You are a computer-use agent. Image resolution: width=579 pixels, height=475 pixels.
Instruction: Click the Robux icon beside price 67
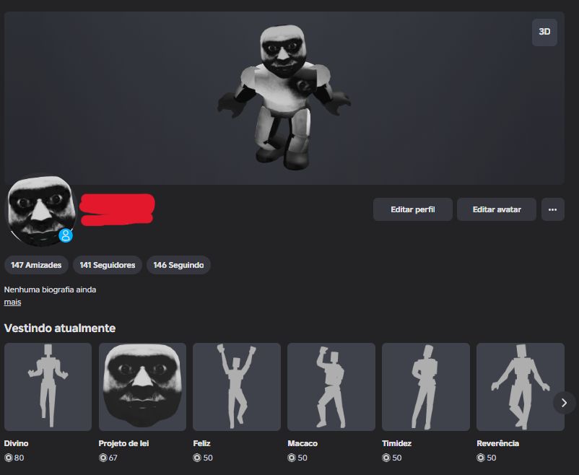coord(103,458)
